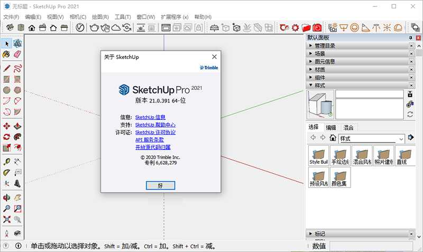Screen dimensions: 423x252
Task: Close the About SketchUp dialog
Action: [214, 57]
